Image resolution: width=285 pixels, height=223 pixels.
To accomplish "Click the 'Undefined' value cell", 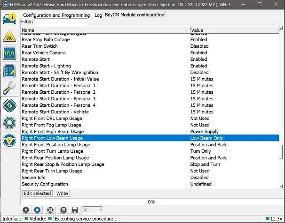I will (201, 184).
